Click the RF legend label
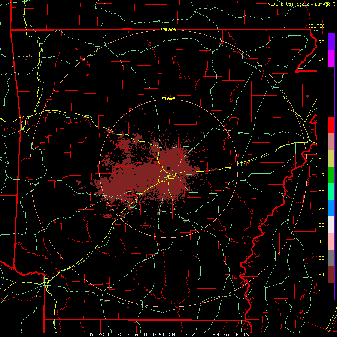The width and height of the screenshot is (337, 337). click(x=321, y=42)
